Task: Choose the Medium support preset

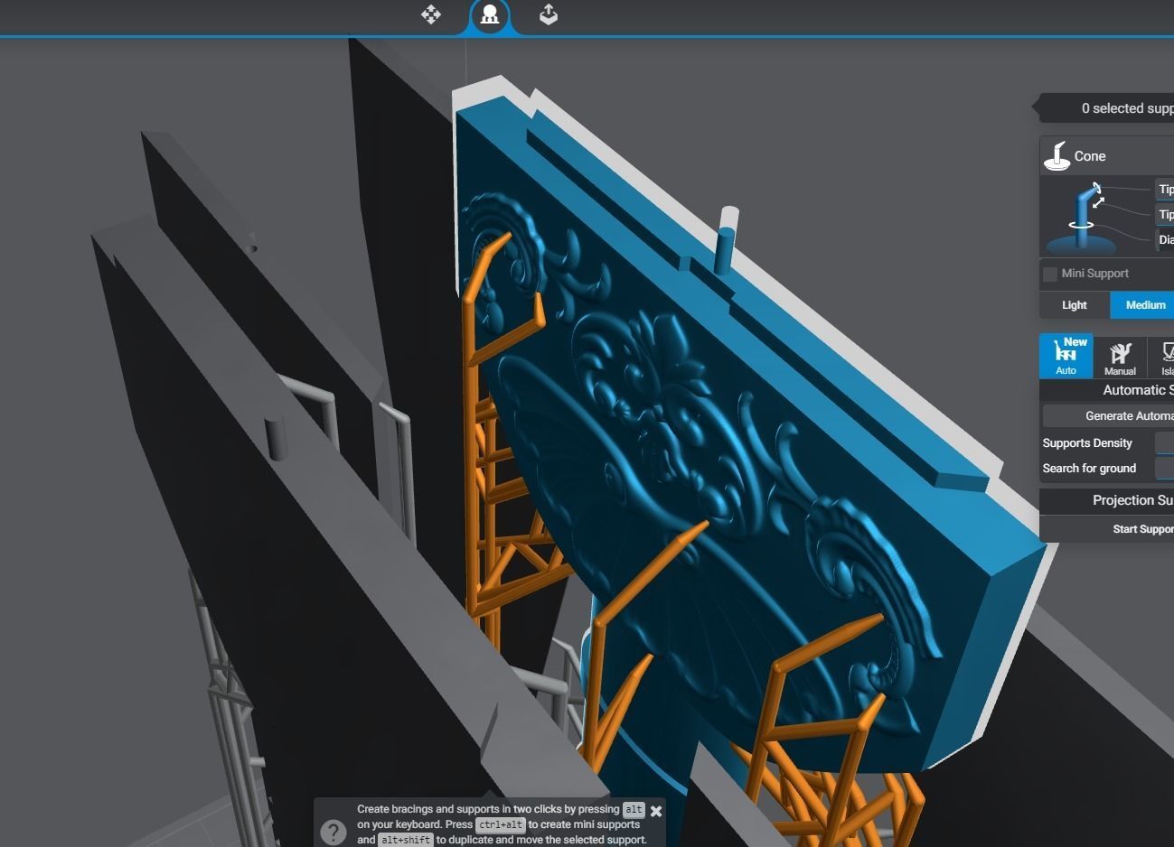Action: point(1142,305)
